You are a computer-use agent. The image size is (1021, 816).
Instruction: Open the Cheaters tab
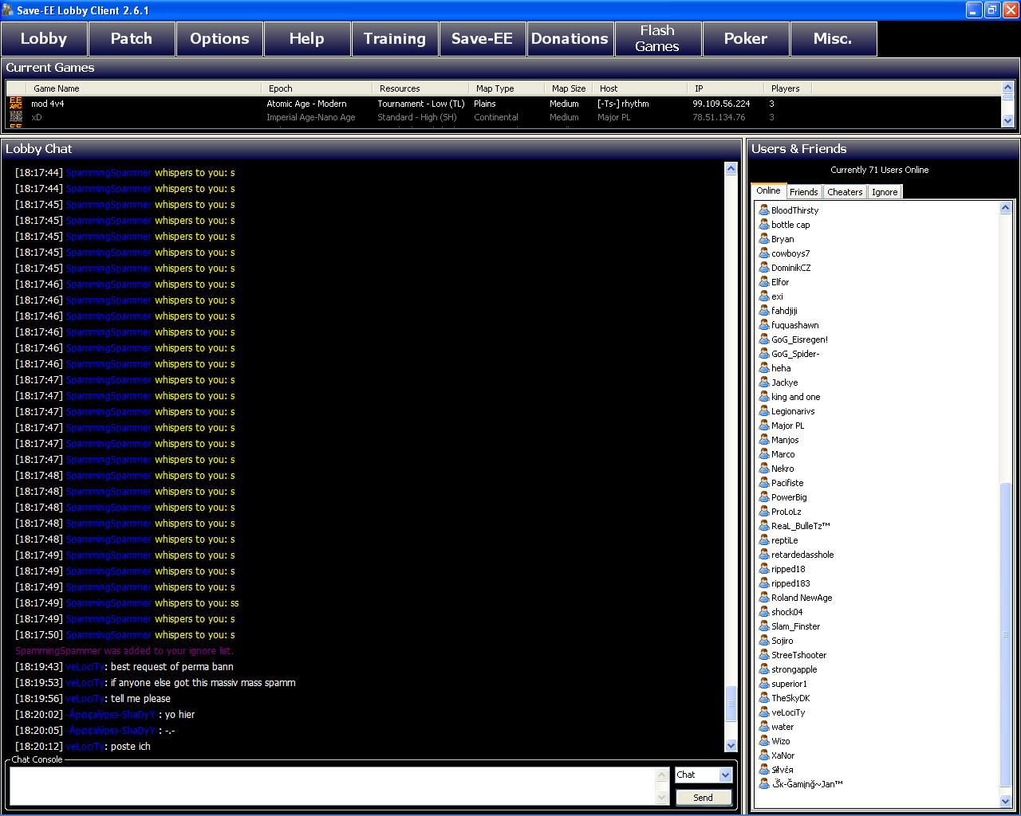pos(845,192)
